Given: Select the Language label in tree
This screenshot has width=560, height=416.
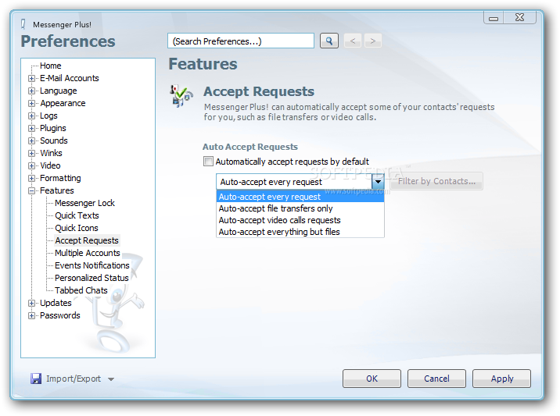Looking at the screenshot, I should tap(58, 91).
